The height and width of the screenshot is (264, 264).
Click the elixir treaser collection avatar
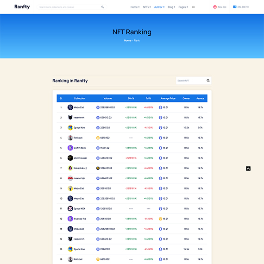tap(70, 158)
